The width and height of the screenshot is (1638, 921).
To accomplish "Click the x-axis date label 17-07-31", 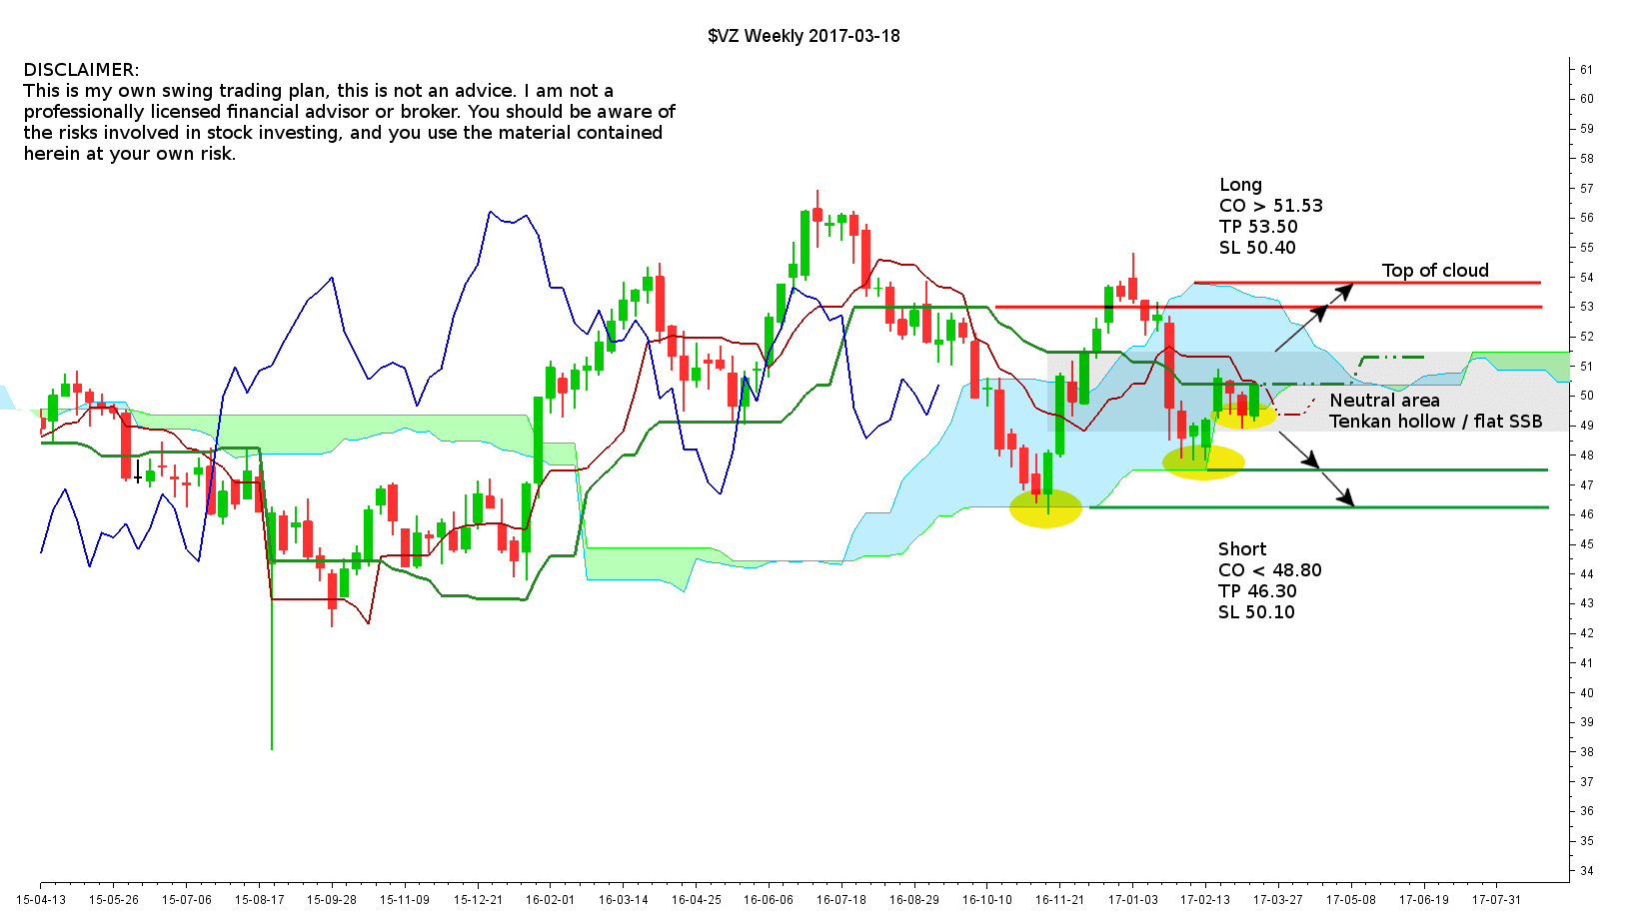I will pyautogui.click(x=1496, y=900).
